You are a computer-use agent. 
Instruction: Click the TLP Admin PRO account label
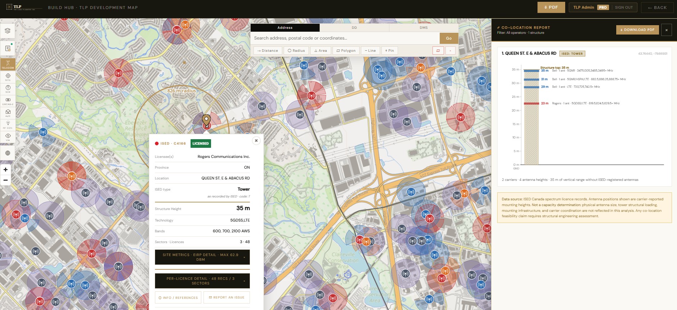[590, 7]
